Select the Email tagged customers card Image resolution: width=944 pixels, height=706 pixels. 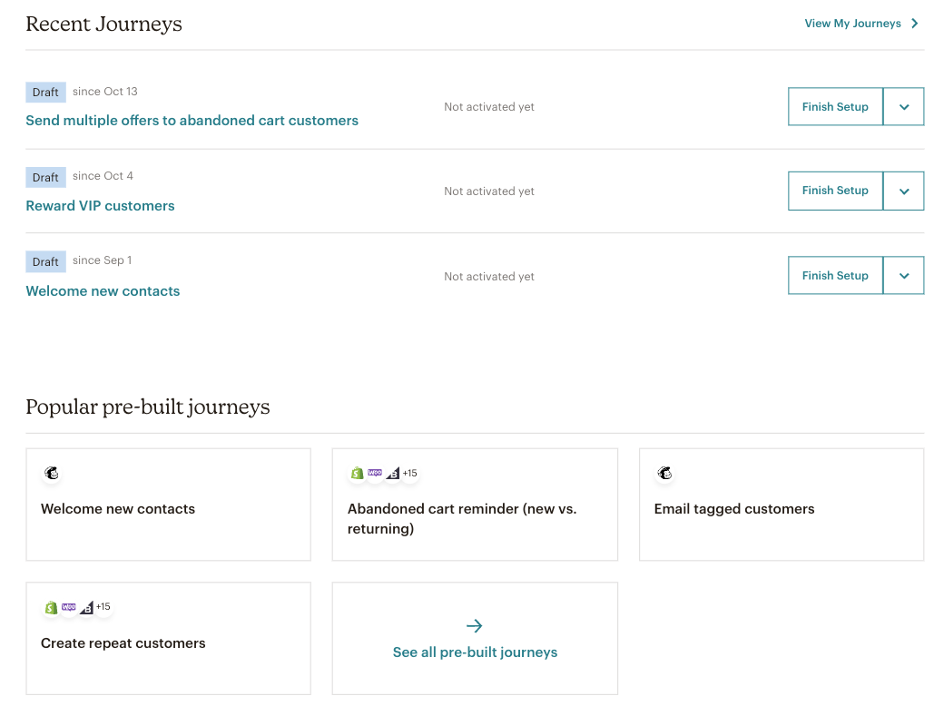click(x=782, y=505)
